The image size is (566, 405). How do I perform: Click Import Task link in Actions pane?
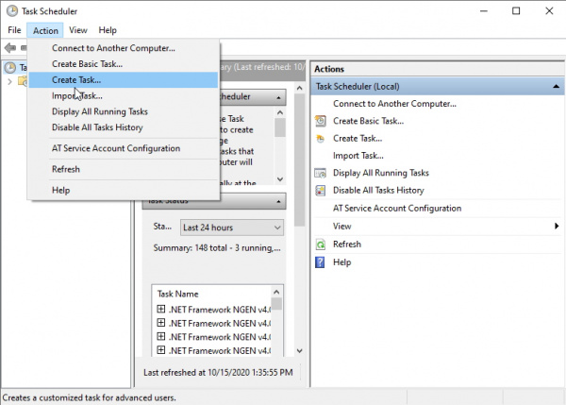coord(358,156)
